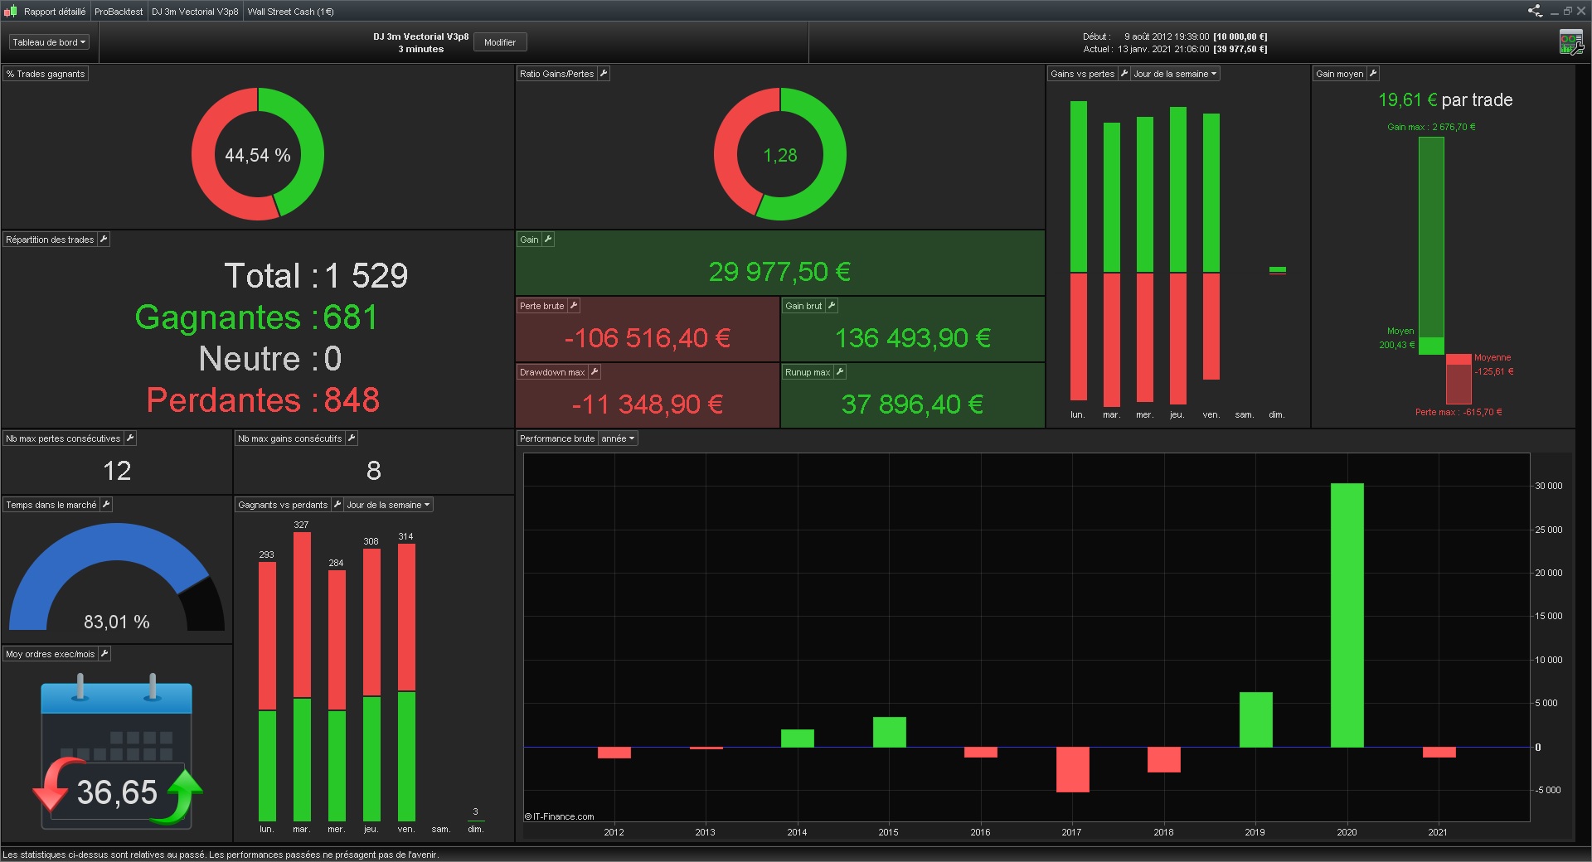Click the Perte brute value -106 516,40 €
Viewport: 1592px width, 862px height.
pos(647,338)
